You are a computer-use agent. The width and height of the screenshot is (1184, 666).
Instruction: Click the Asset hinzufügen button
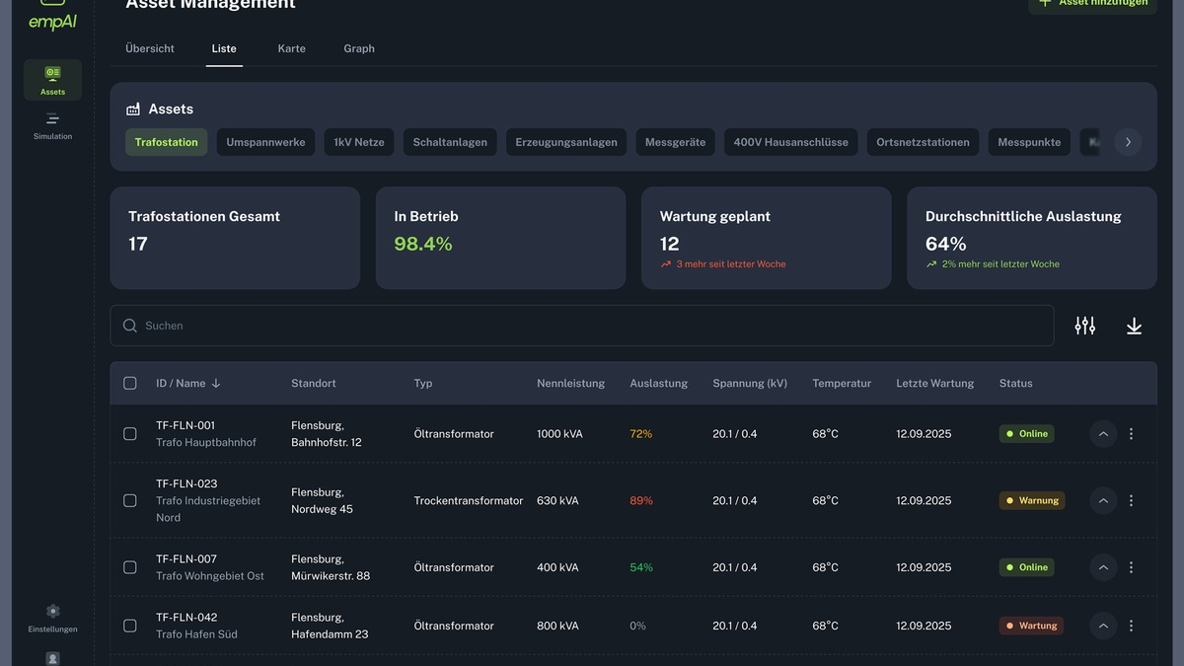point(1092,4)
